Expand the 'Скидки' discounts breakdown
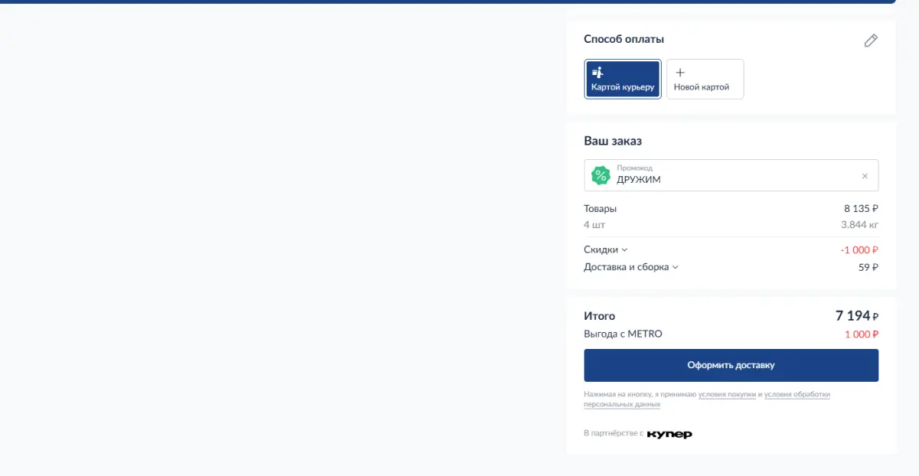This screenshot has width=919, height=476. [x=606, y=249]
